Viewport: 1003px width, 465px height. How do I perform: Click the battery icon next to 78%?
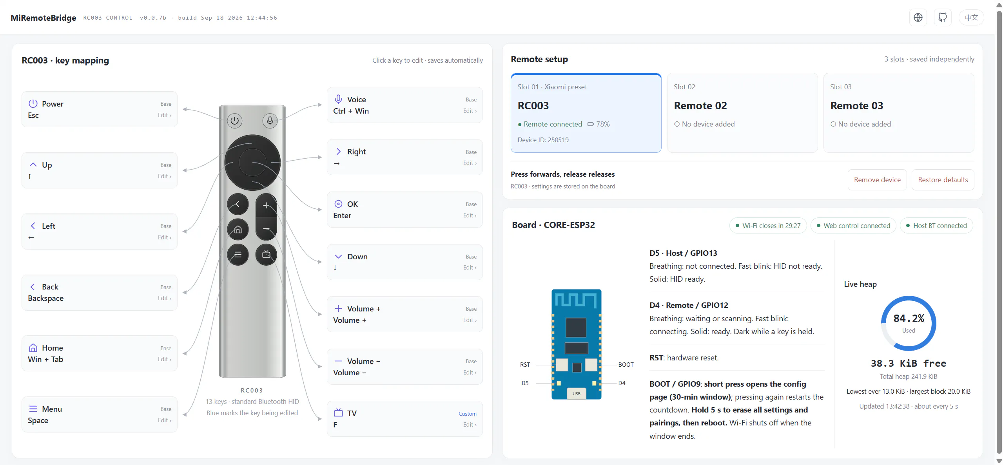(590, 124)
